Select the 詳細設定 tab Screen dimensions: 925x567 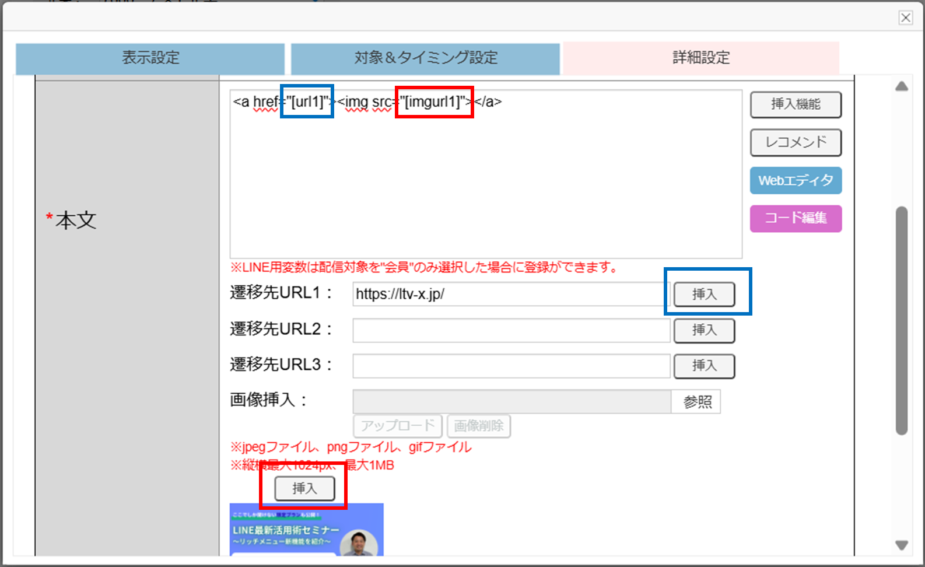click(700, 58)
